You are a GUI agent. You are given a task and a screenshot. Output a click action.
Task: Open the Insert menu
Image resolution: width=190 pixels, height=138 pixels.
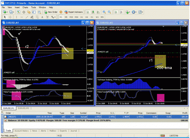coord(17,7)
